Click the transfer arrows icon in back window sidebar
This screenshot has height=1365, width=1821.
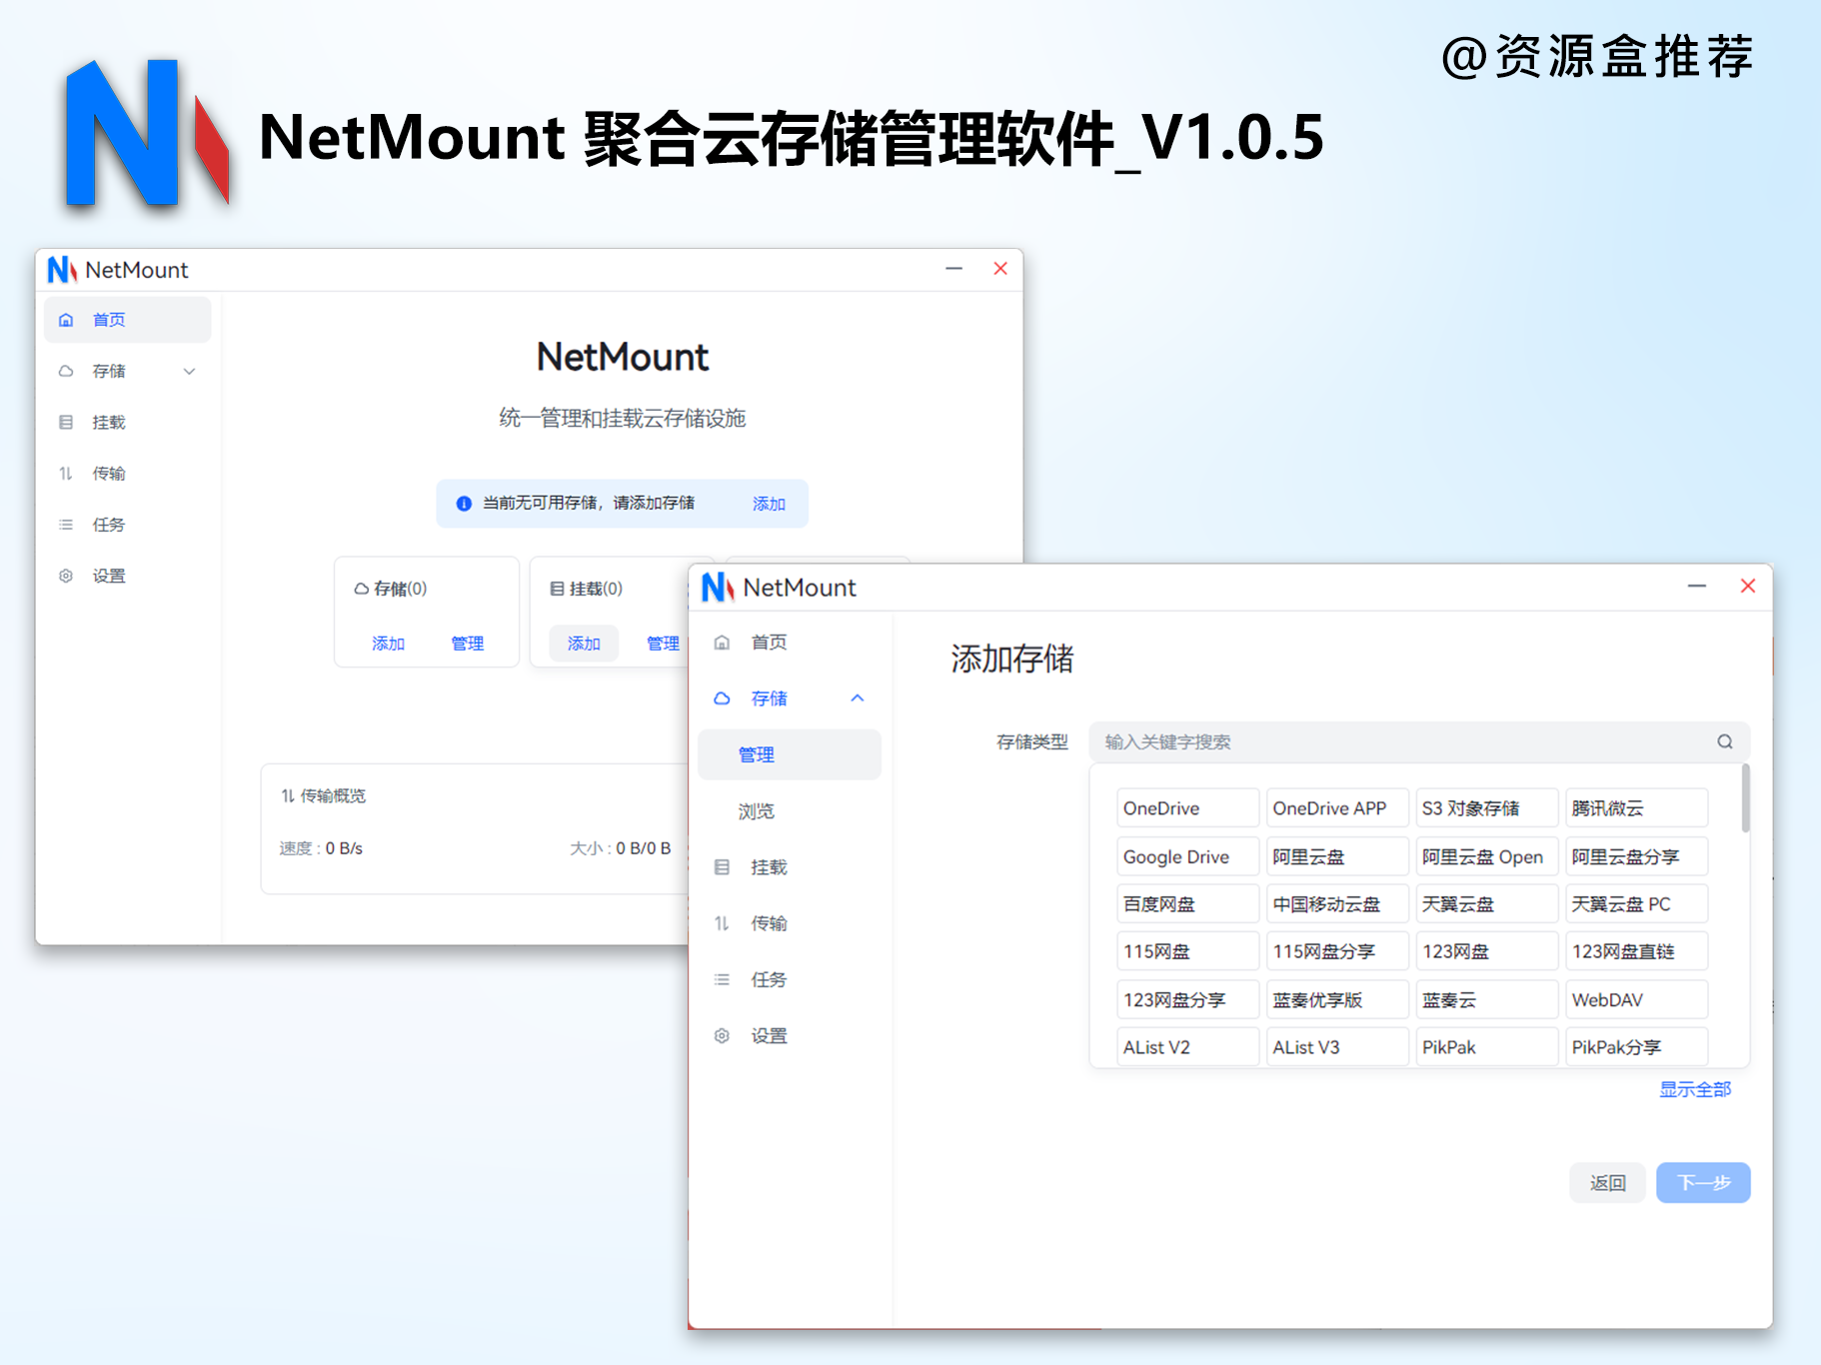tap(66, 473)
